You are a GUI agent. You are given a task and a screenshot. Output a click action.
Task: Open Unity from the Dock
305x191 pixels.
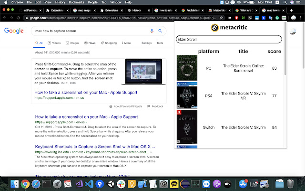(111, 184)
